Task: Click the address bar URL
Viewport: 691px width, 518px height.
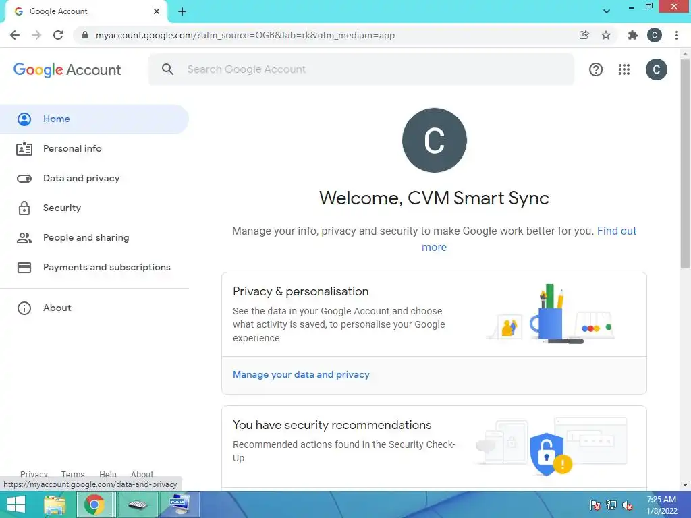Action: tap(245, 35)
